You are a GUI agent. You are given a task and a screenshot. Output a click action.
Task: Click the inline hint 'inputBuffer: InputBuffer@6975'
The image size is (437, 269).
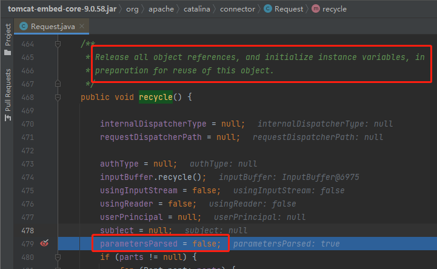(x=289, y=177)
